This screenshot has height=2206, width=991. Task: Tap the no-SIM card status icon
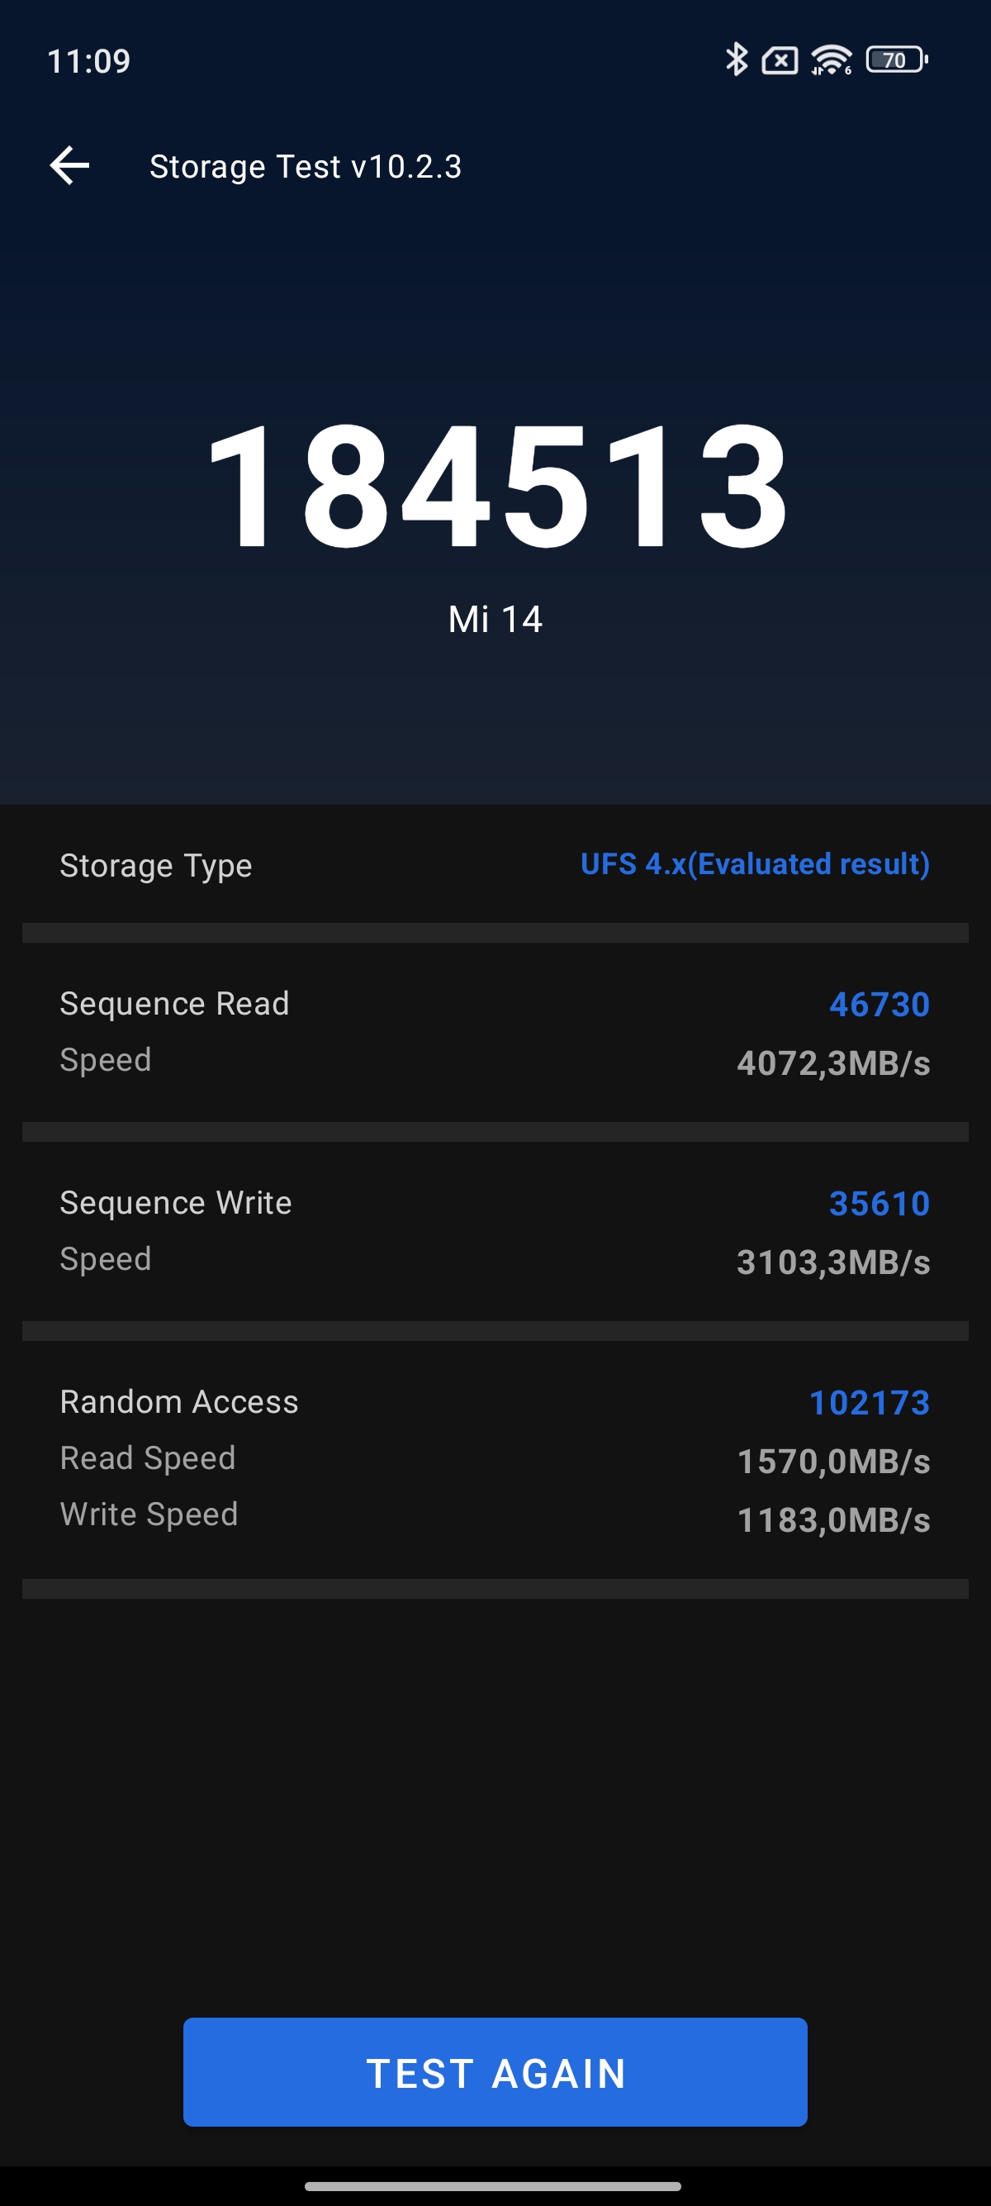point(780,61)
